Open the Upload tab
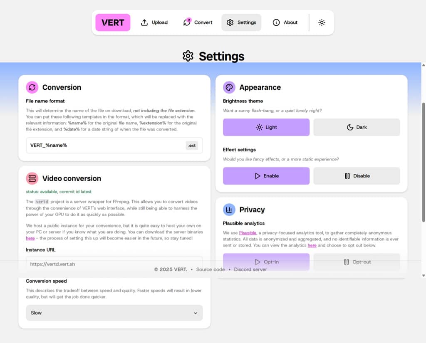Image resolution: width=426 pixels, height=343 pixels. tap(154, 22)
